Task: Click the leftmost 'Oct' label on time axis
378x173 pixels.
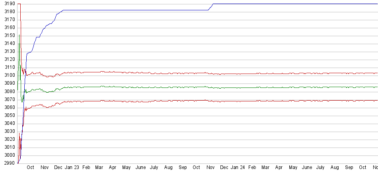Action: tap(30, 167)
